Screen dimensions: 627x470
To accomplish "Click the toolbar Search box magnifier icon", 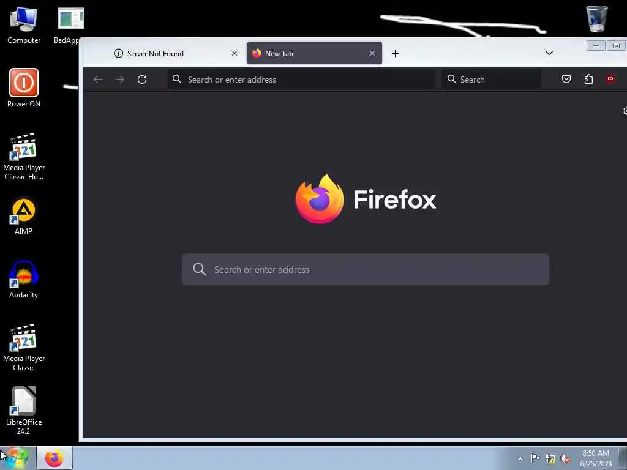I will (451, 79).
